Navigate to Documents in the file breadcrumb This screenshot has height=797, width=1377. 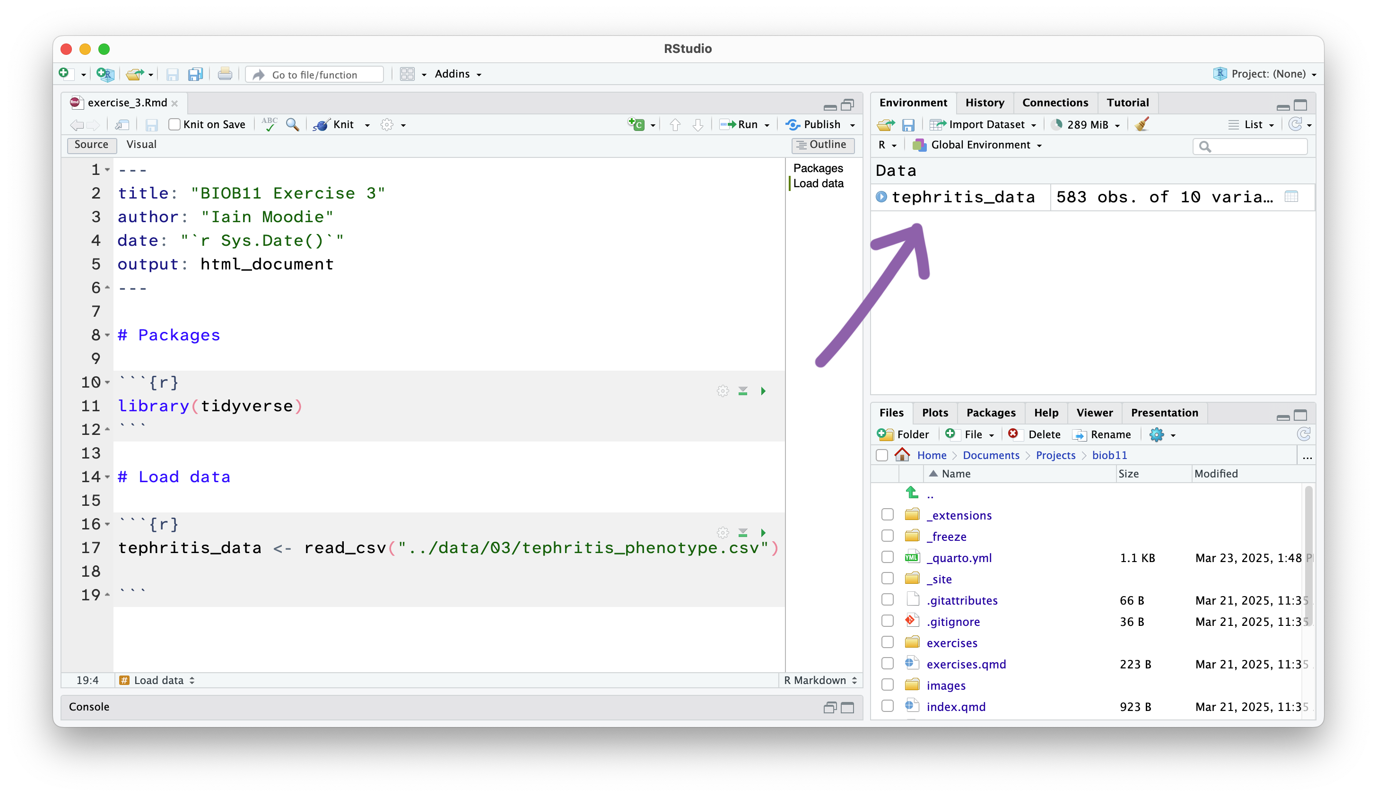tap(991, 455)
